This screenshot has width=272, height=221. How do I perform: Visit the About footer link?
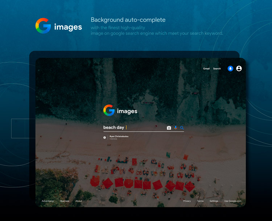tap(79, 201)
